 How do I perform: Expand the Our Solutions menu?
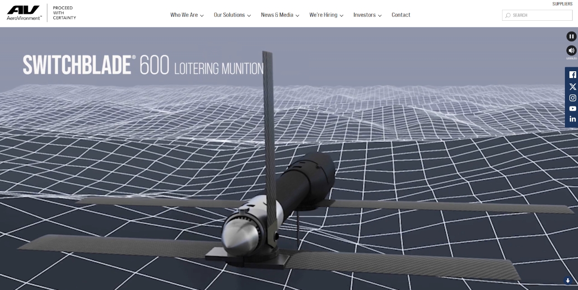tap(232, 15)
